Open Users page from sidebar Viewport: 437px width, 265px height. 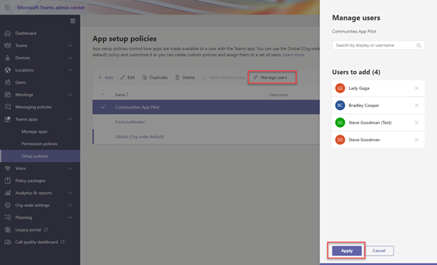pos(20,83)
